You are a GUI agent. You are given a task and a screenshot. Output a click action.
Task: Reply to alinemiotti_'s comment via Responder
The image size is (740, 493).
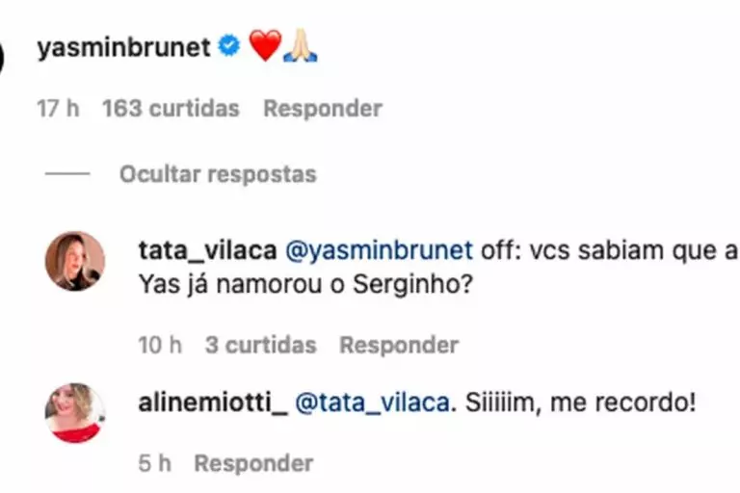click(x=253, y=463)
